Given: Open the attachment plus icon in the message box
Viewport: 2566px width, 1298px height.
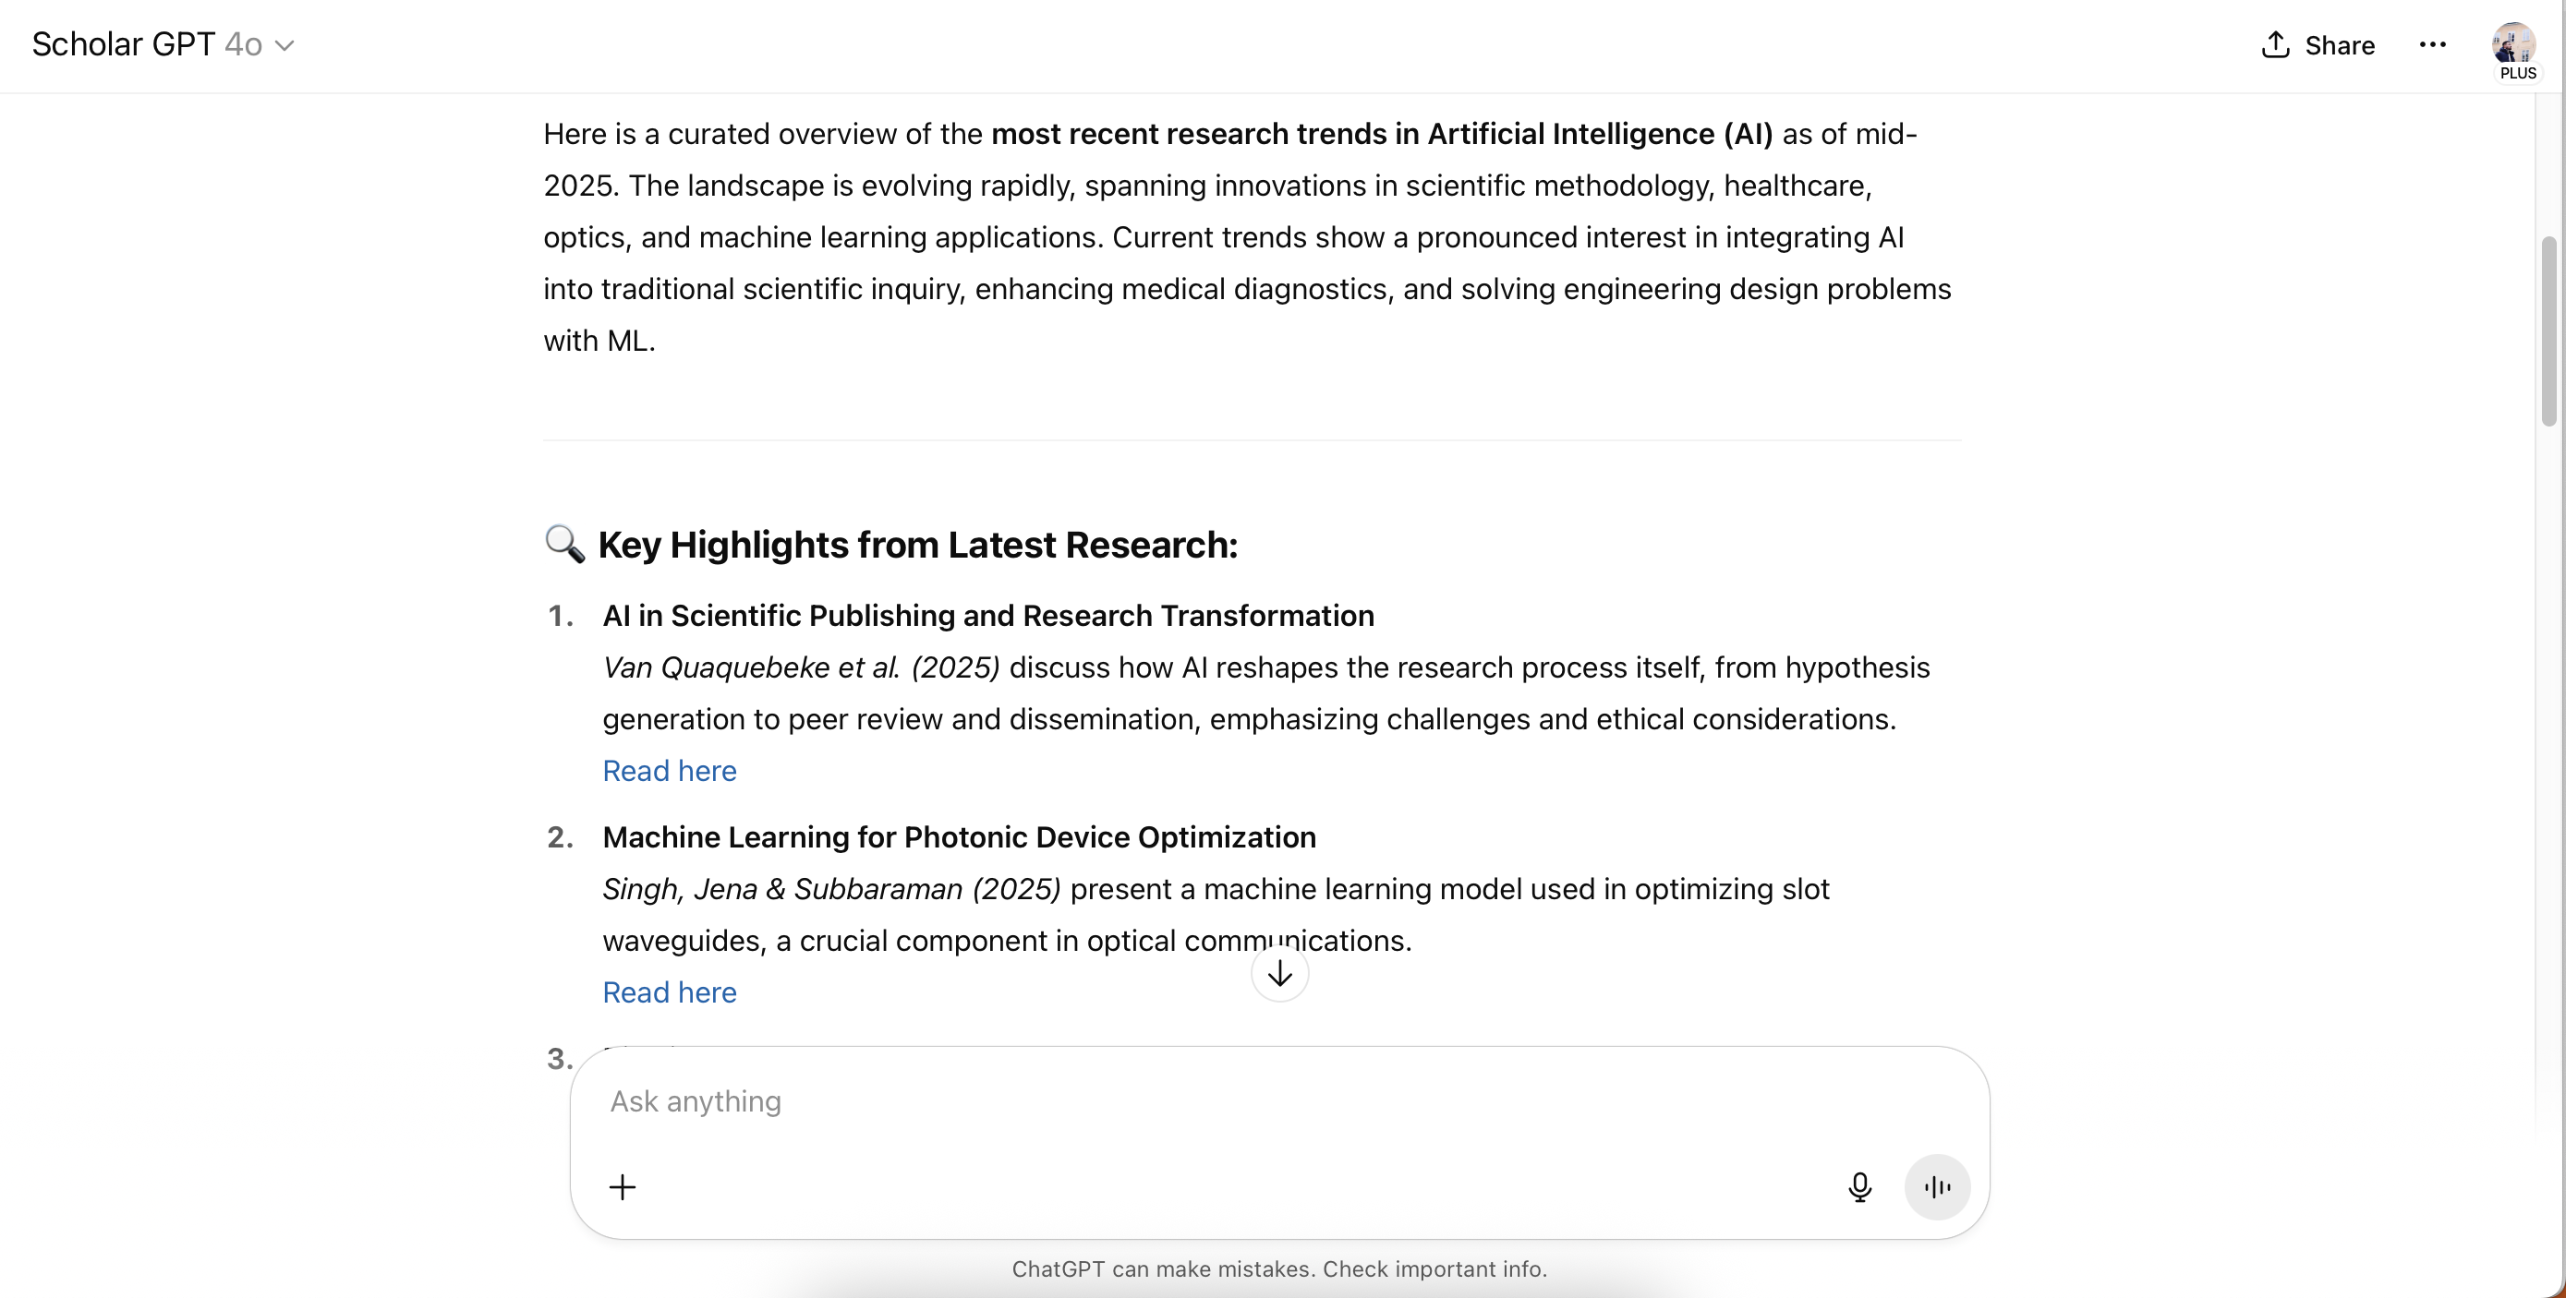Looking at the screenshot, I should pyautogui.click(x=623, y=1185).
